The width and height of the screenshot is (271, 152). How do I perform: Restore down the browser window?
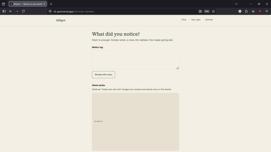tap(259, 4)
